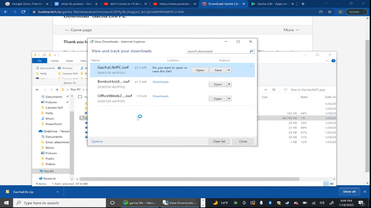The width and height of the screenshot is (371, 208).
Task: Click the Close button in View Downloads
Action: click(x=243, y=141)
